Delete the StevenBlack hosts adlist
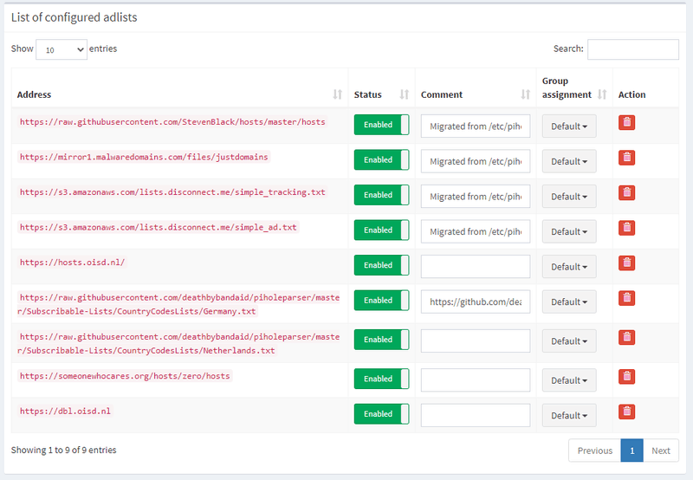This screenshot has height=480, width=693. [x=626, y=124]
